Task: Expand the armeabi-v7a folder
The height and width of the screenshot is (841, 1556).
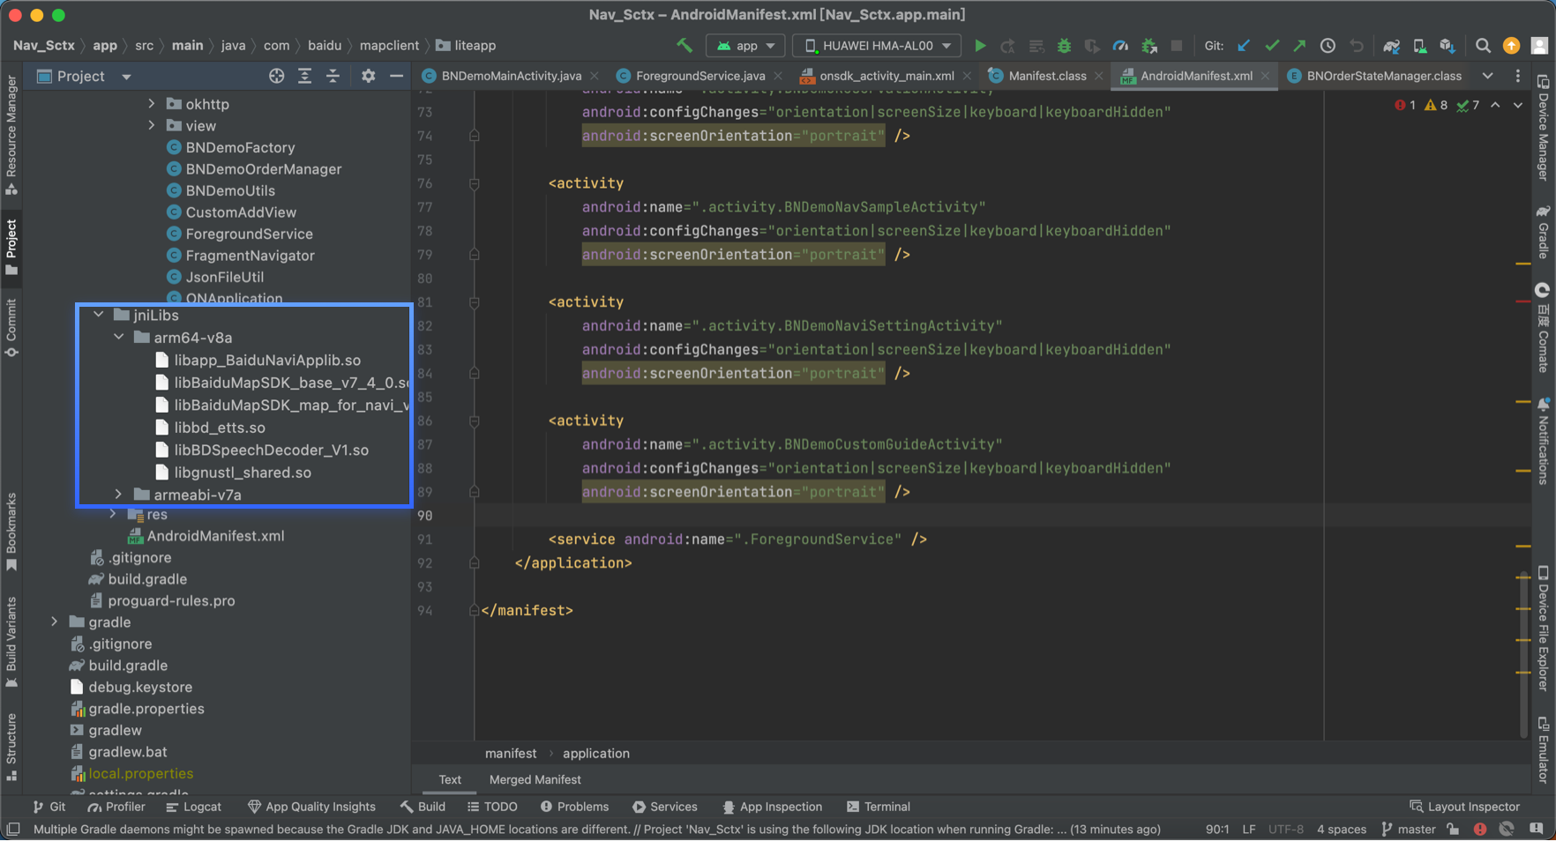Action: (119, 495)
